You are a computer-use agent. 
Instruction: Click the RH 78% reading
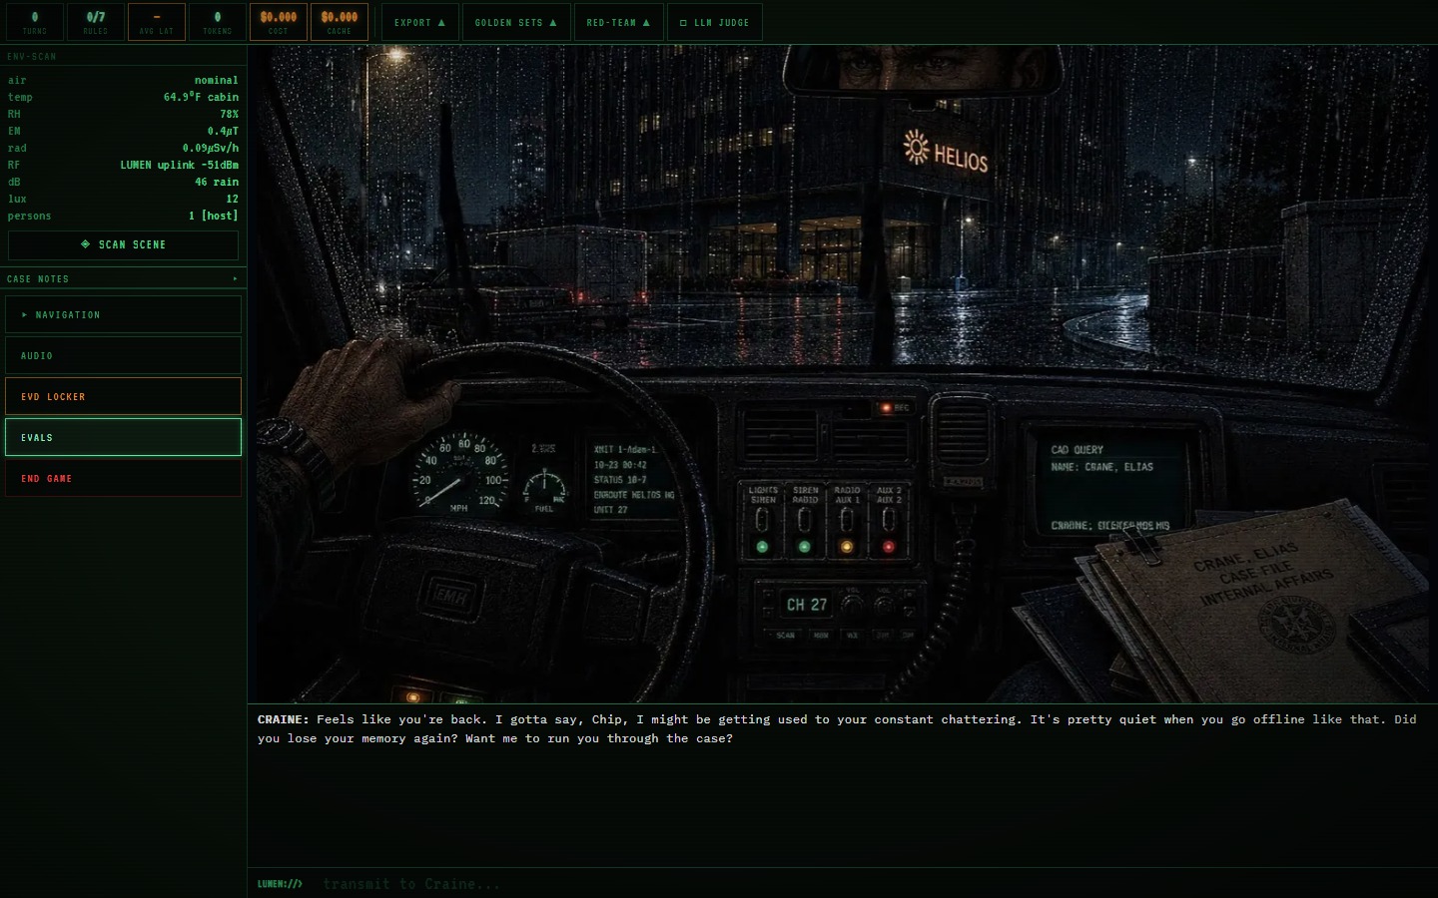coord(123,114)
